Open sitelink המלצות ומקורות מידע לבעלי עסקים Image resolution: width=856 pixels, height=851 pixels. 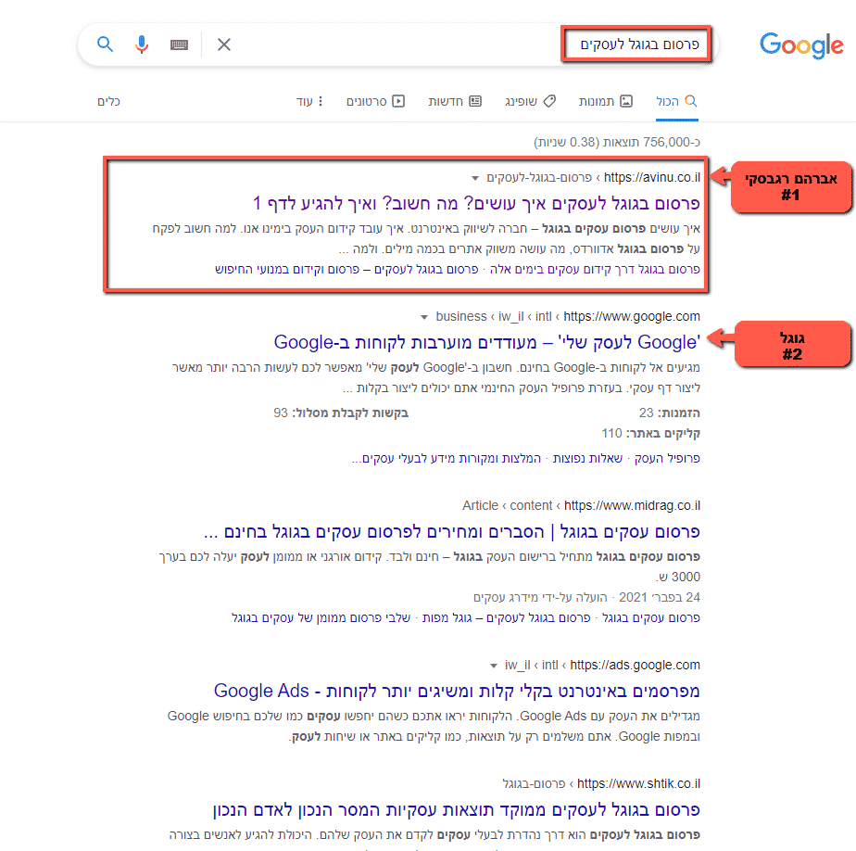coord(447,458)
